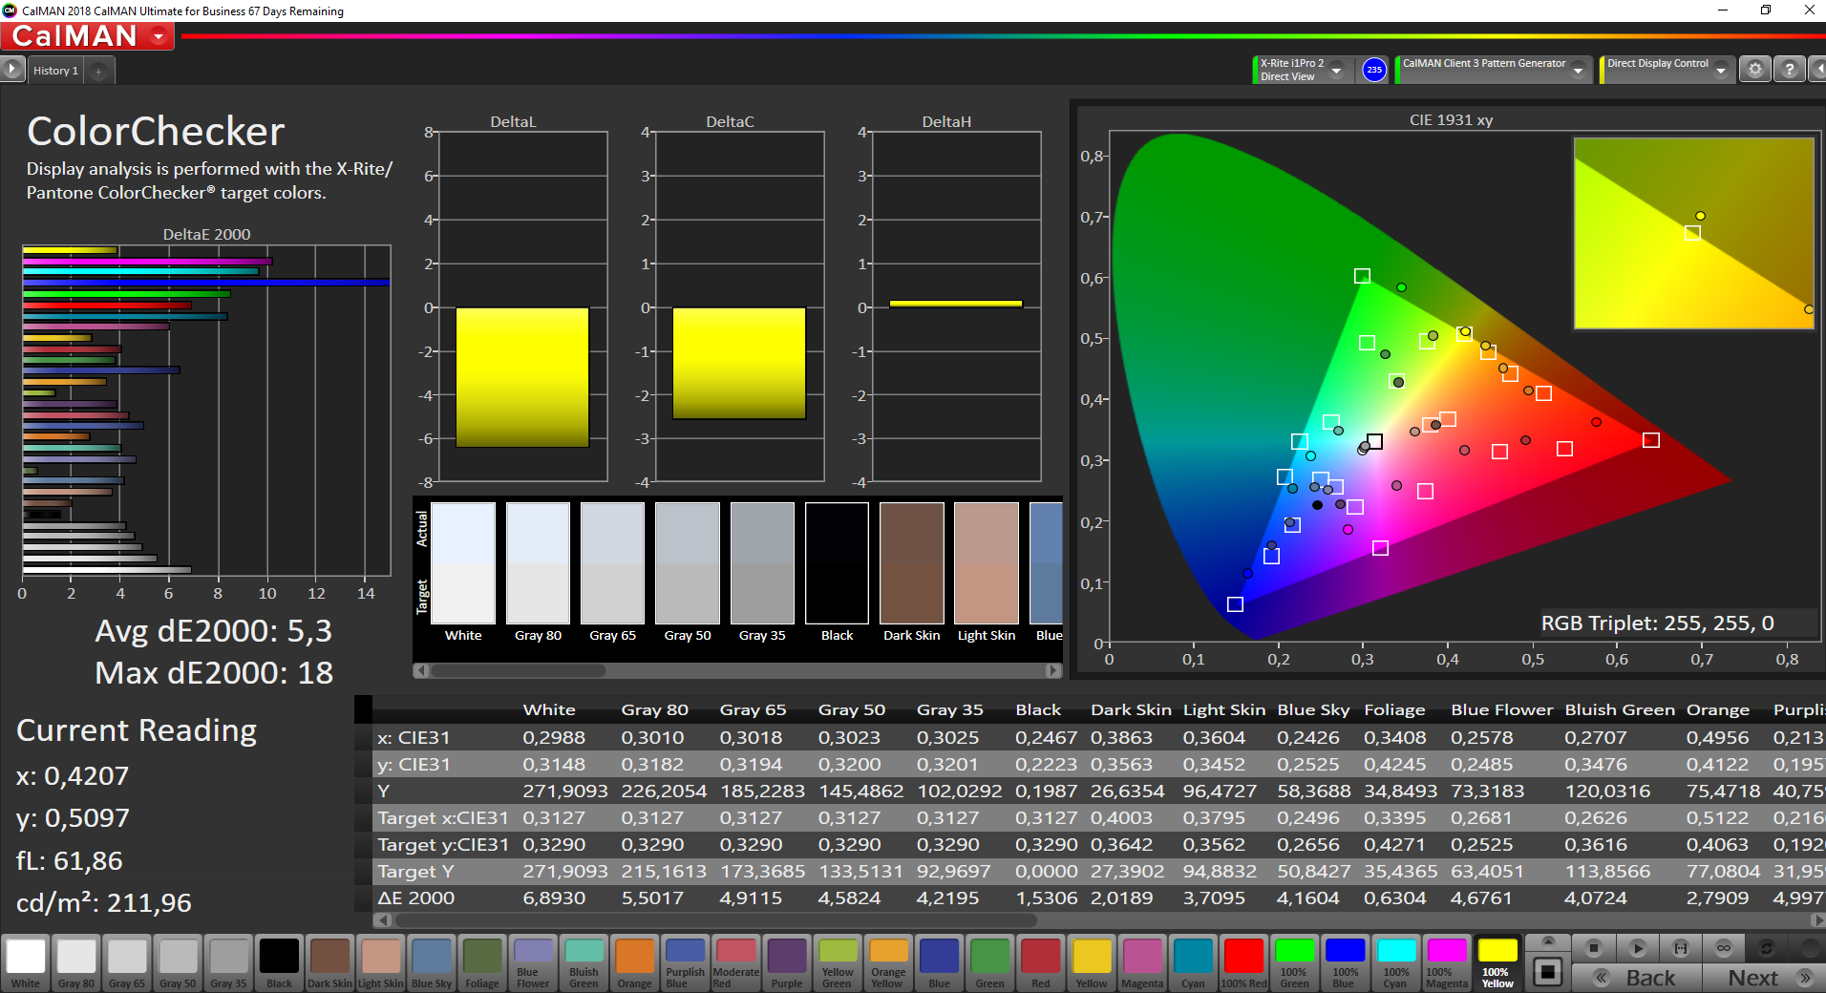Viewport: 1826px width, 993px height.
Task: Click the Bluish Green column header
Action: pos(1620,709)
